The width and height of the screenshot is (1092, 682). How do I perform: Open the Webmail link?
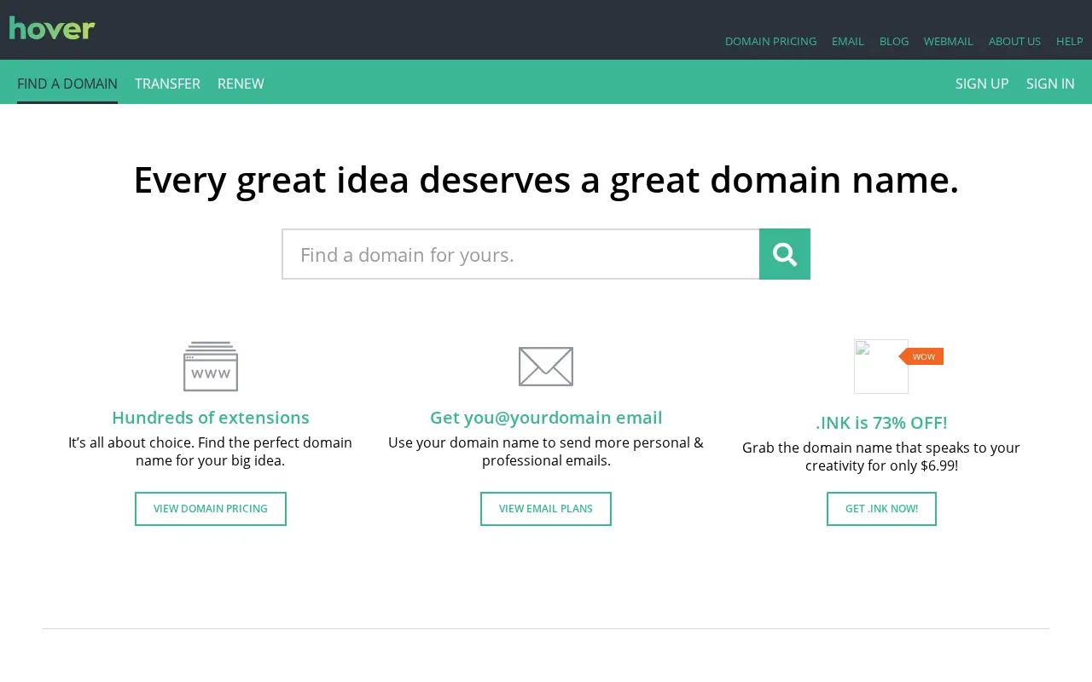click(x=949, y=41)
